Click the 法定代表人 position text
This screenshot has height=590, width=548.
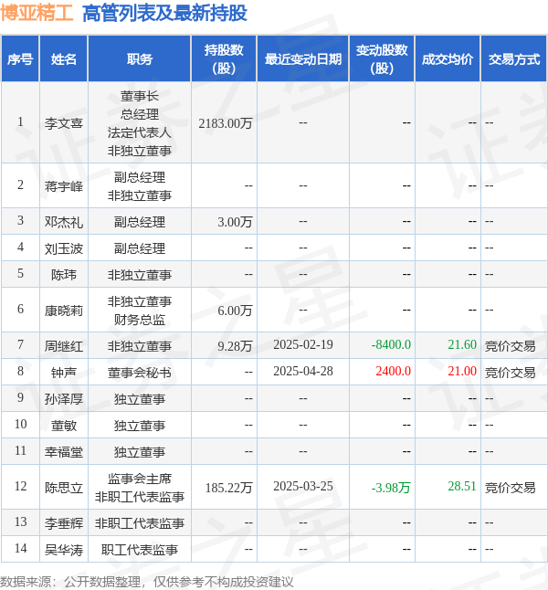[140, 132]
